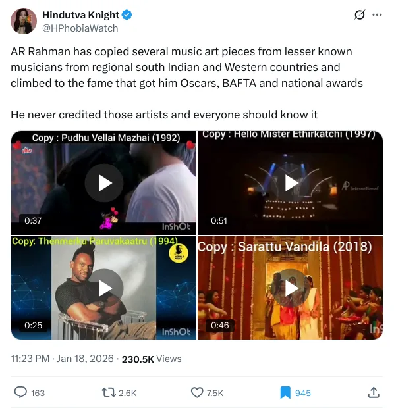
Task: Click the 11:23 PM Jan 18 timestamp
Action: (x=63, y=359)
